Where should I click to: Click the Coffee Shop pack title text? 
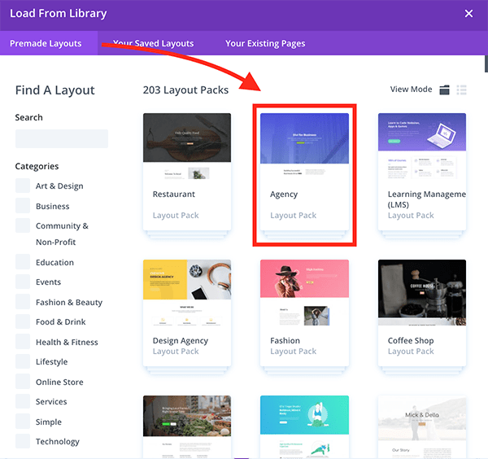(x=411, y=341)
